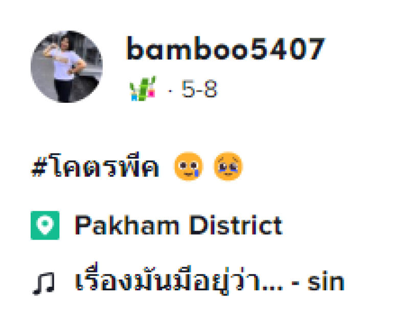
Task: Click the teary pleading face emoji
Action: coord(189,166)
